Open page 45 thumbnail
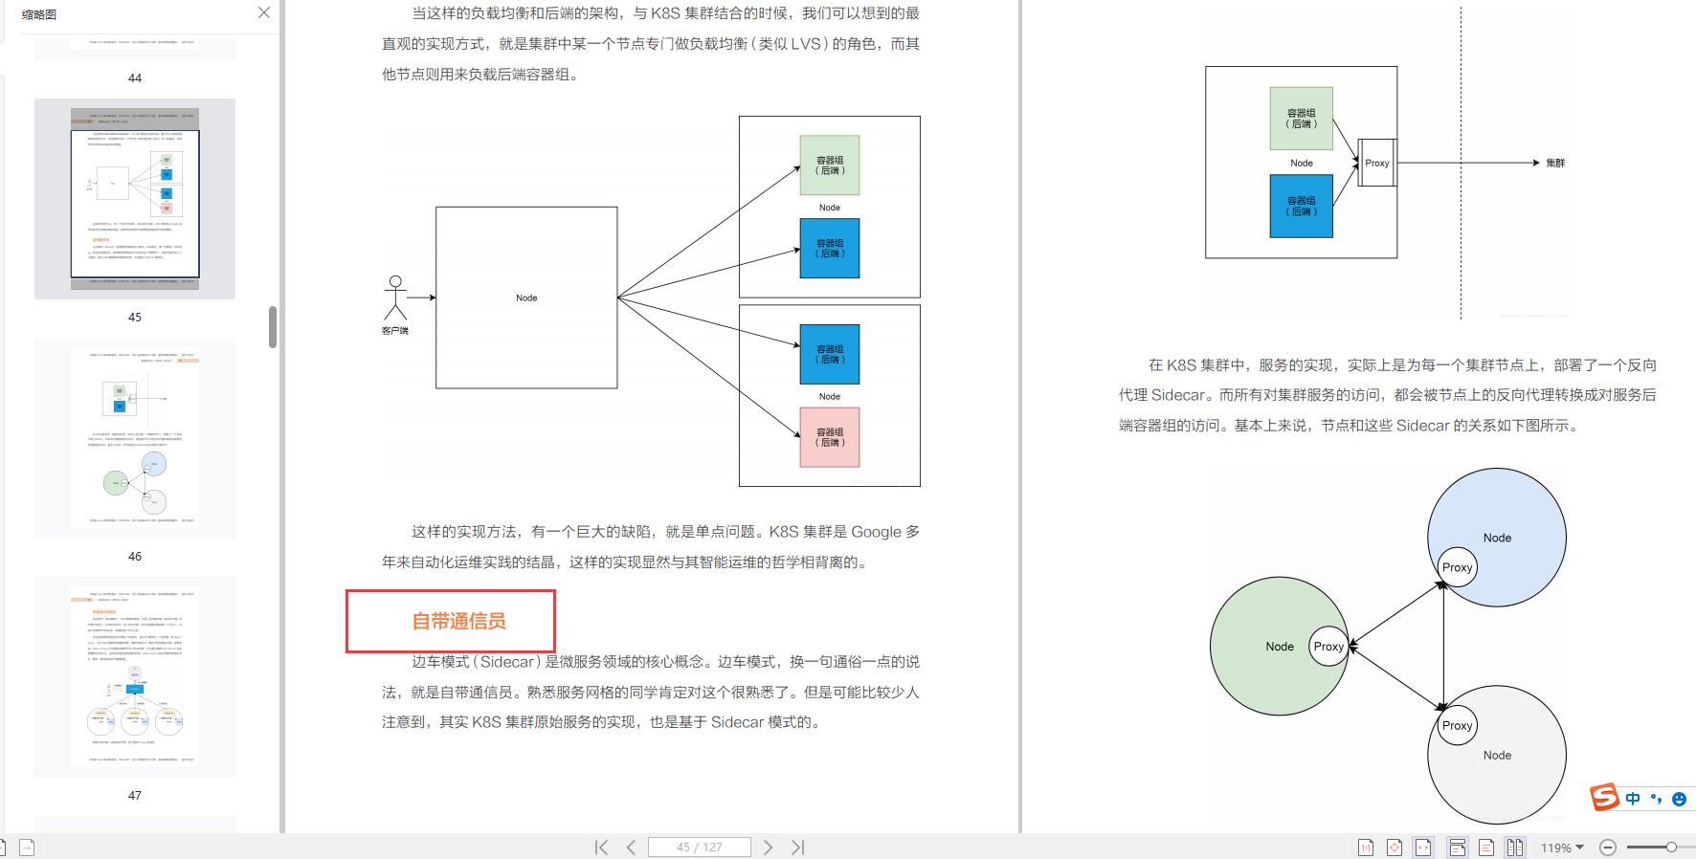 point(135,199)
